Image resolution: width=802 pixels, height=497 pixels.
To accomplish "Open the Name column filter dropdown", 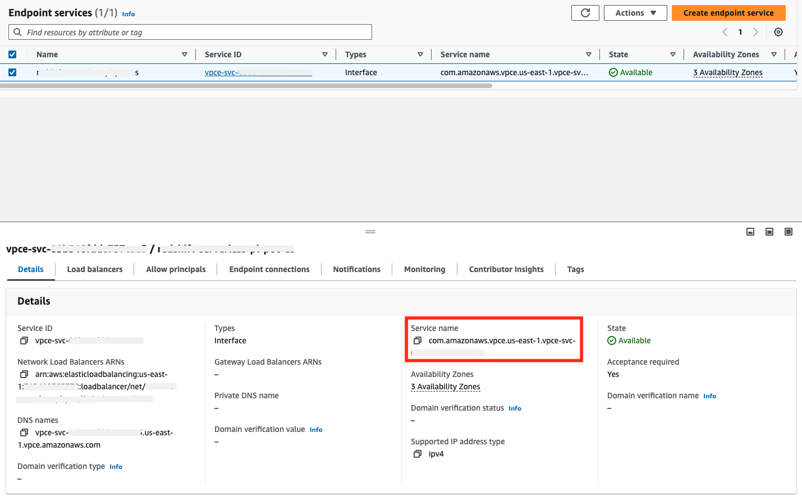I will pyautogui.click(x=185, y=54).
